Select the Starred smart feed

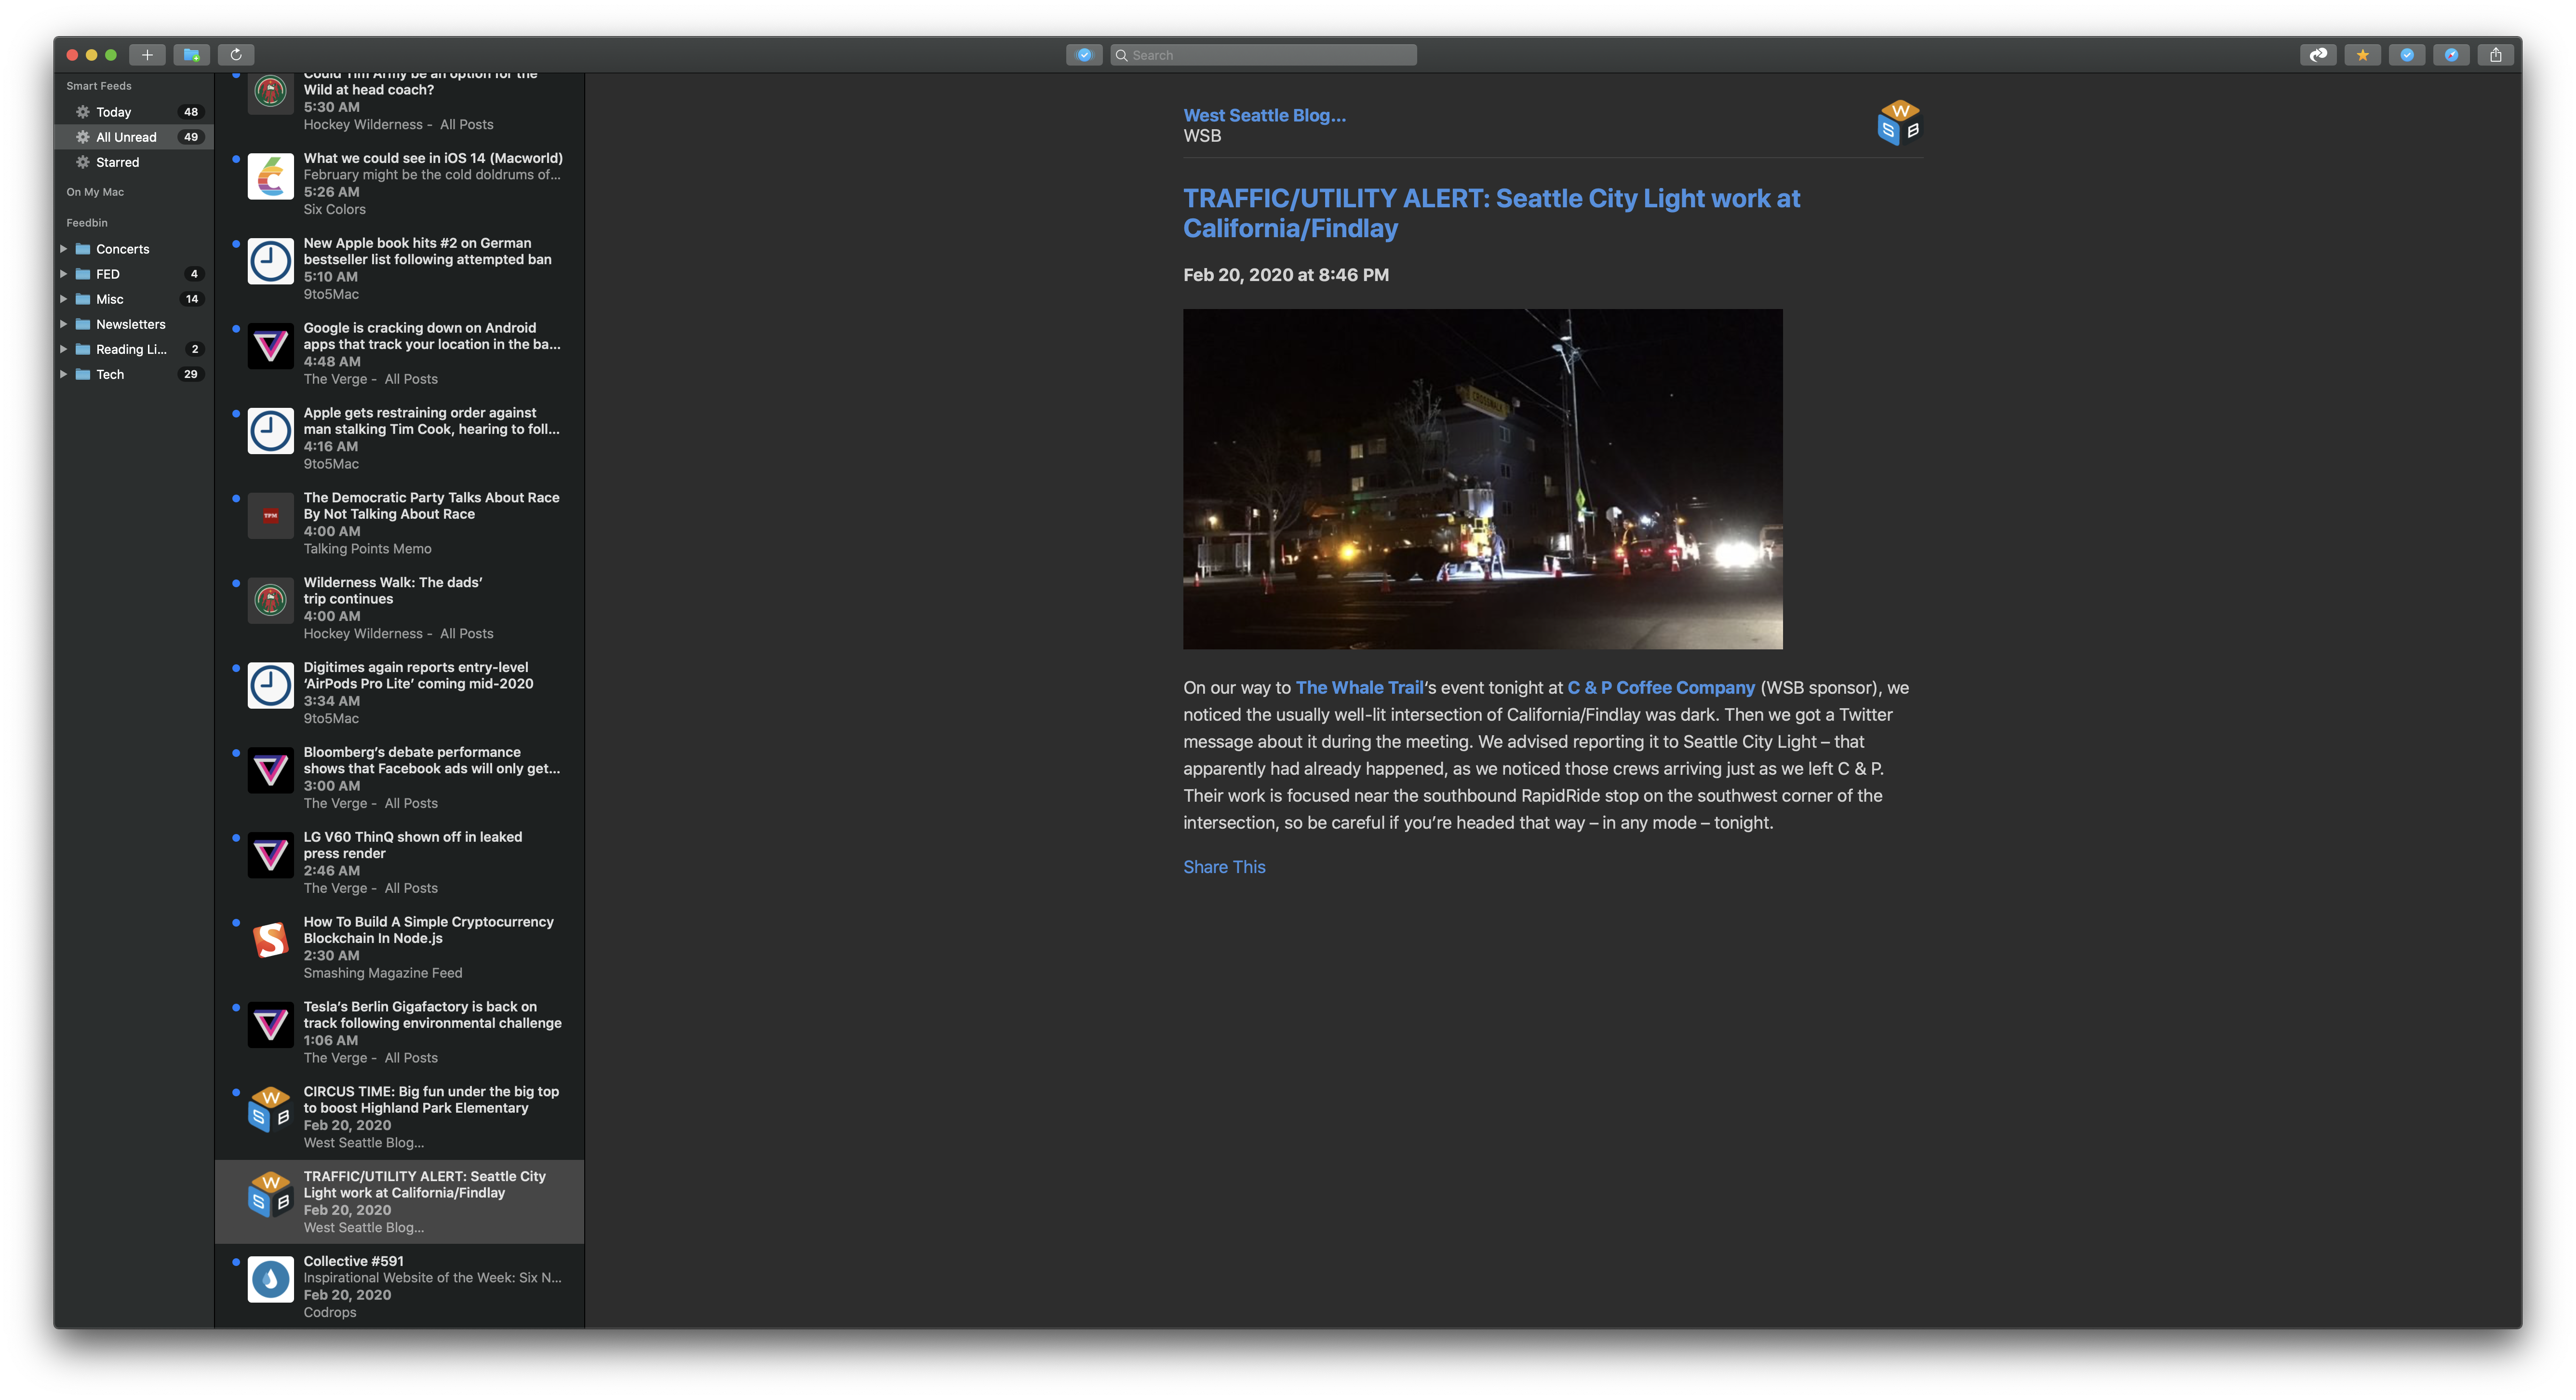(x=134, y=162)
